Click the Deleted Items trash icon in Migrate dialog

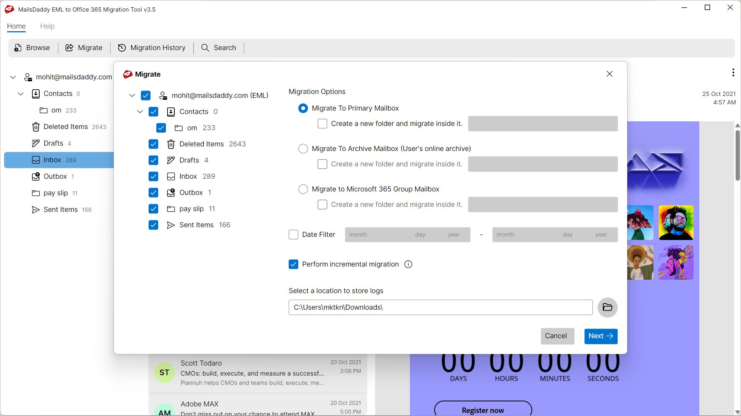pos(171,144)
